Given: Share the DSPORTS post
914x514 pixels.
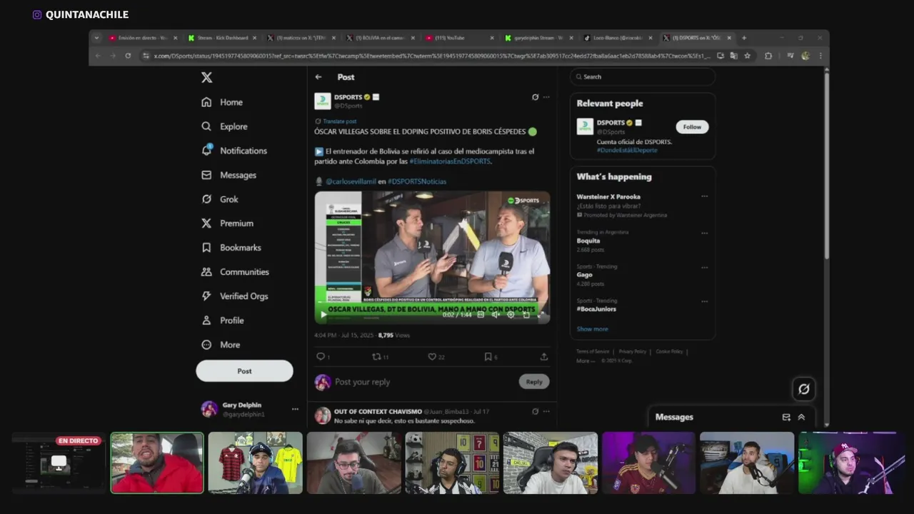Looking at the screenshot, I should click(x=544, y=357).
